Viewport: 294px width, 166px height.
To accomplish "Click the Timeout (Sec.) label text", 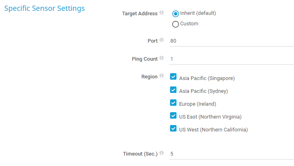I will tap(140, 154).
